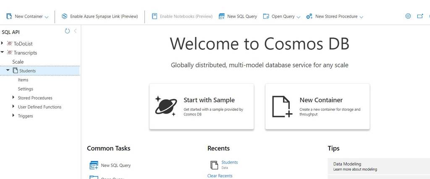
Task: Click Enable Notebooks (Preview) label
Action: [186, 16]
